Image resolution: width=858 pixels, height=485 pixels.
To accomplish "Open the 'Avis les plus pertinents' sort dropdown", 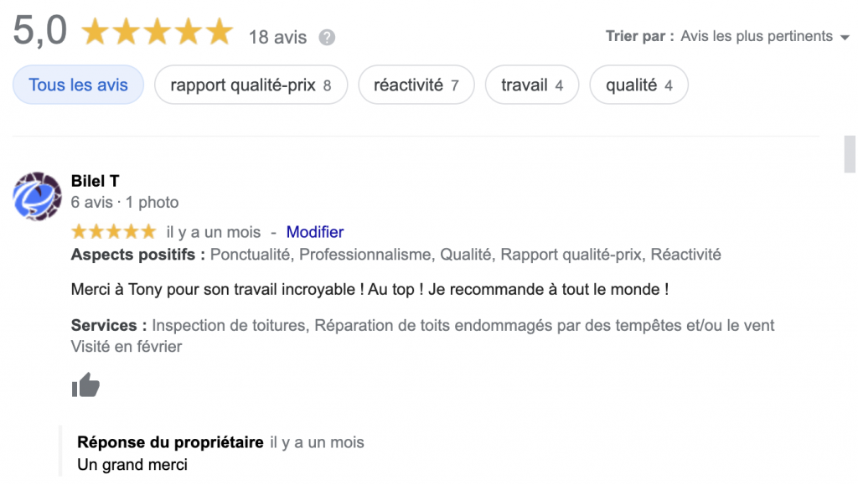I will pos(756,36).
